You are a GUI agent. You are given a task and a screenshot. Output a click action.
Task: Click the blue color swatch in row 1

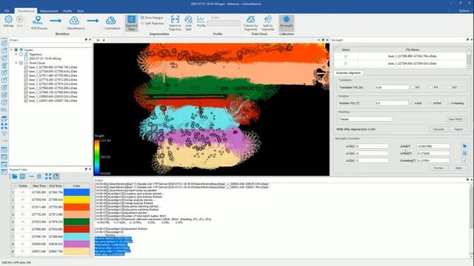[x=76, y=192]
